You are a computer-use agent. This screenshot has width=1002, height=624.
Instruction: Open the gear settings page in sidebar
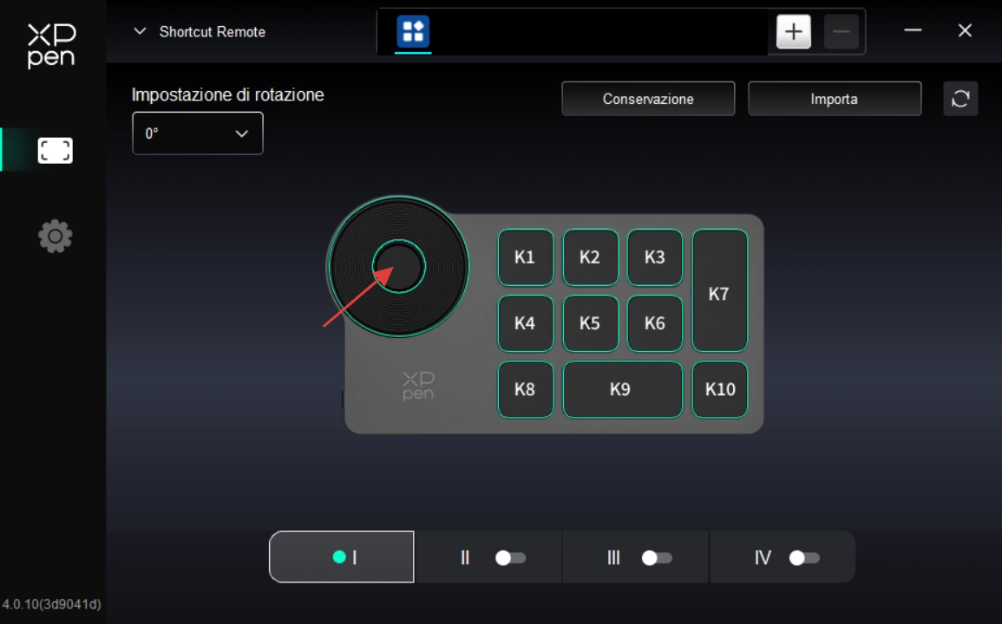click(55, 237)
